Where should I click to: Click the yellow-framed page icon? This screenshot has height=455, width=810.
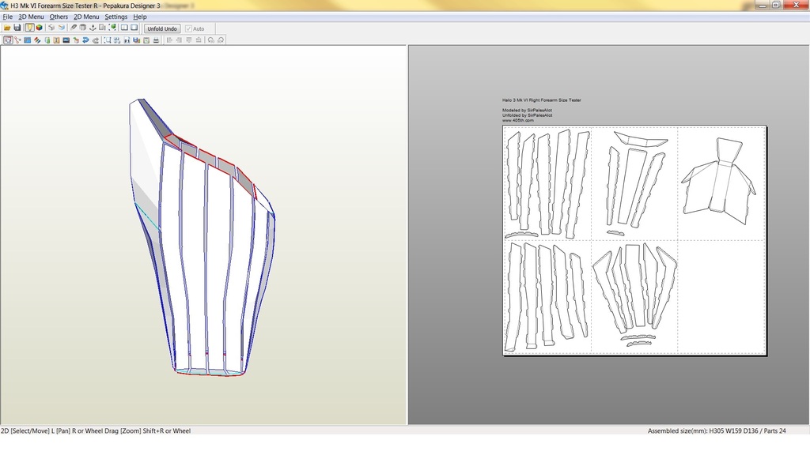(146, 39)
